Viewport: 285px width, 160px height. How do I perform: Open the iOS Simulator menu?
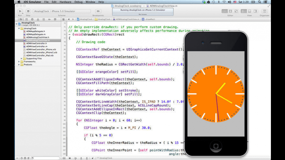[32, 2]
